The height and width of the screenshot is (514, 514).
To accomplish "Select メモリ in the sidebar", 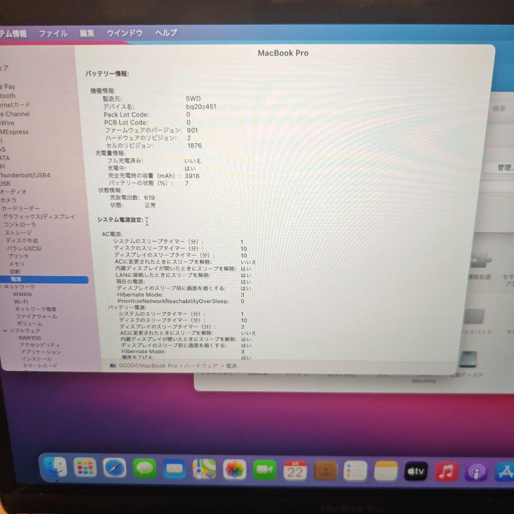I will [x=16, y=264].
